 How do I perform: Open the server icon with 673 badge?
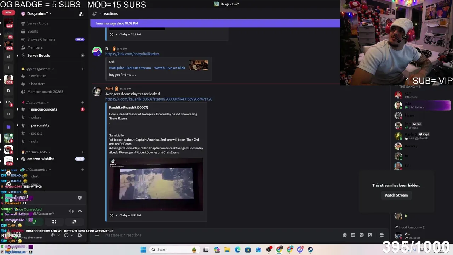coord(8,23)
